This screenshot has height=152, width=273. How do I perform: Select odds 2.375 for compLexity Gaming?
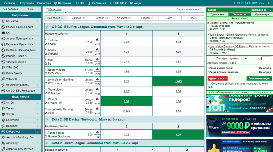pos(126,111)
